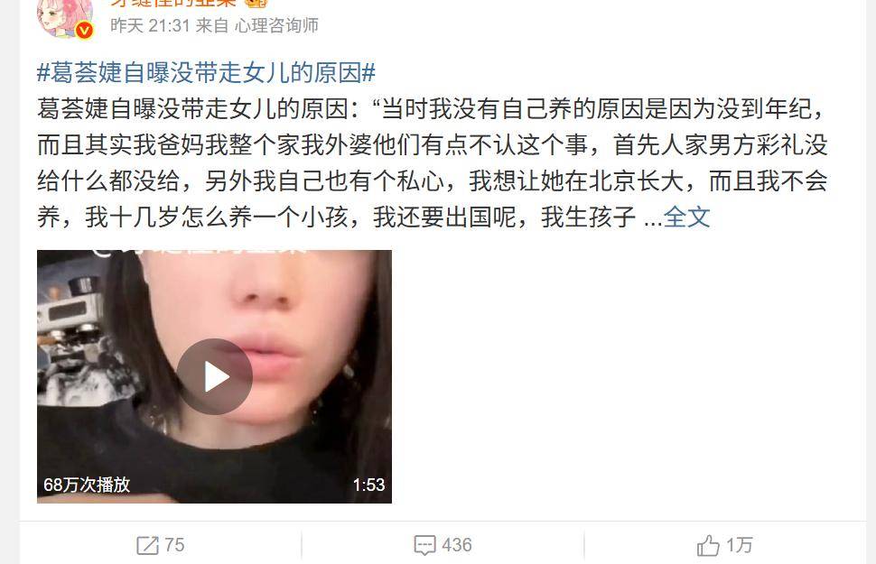Click the 昨天 21:31 timestamp
This screenshot has height=564, width=876.
click(x=150, y=25)
